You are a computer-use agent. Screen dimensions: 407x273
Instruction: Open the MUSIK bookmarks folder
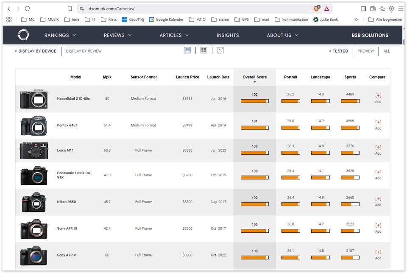[50, 19]
